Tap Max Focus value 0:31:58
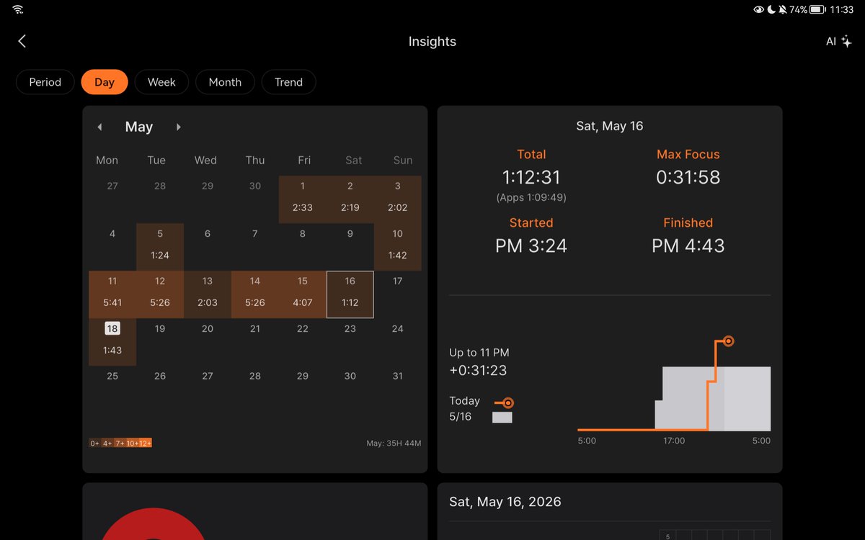This screenshot has height=540, width=865. (688, 177)
